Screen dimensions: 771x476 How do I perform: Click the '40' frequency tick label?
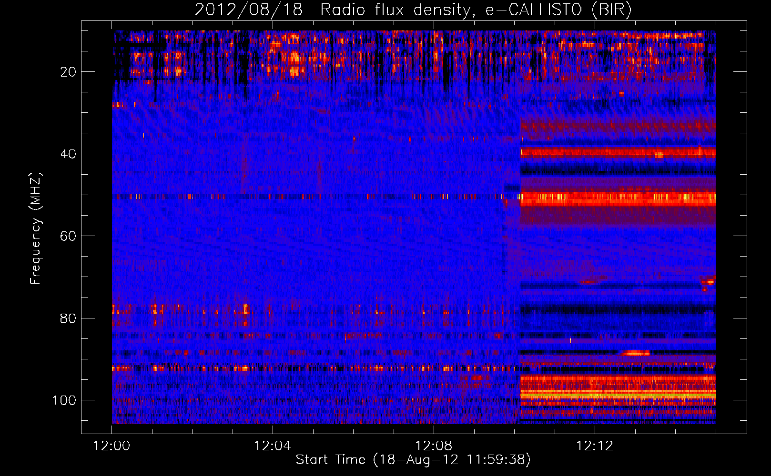tap(69, 154)
